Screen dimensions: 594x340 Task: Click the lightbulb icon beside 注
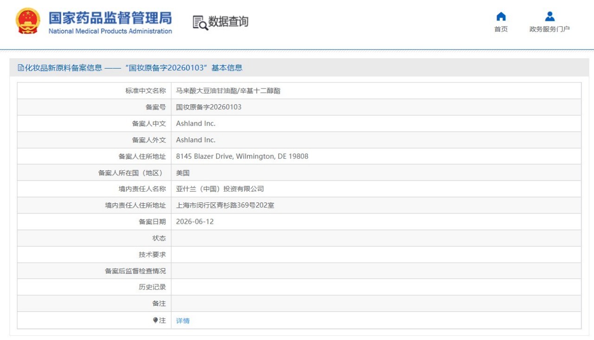(x=155, y=320)
